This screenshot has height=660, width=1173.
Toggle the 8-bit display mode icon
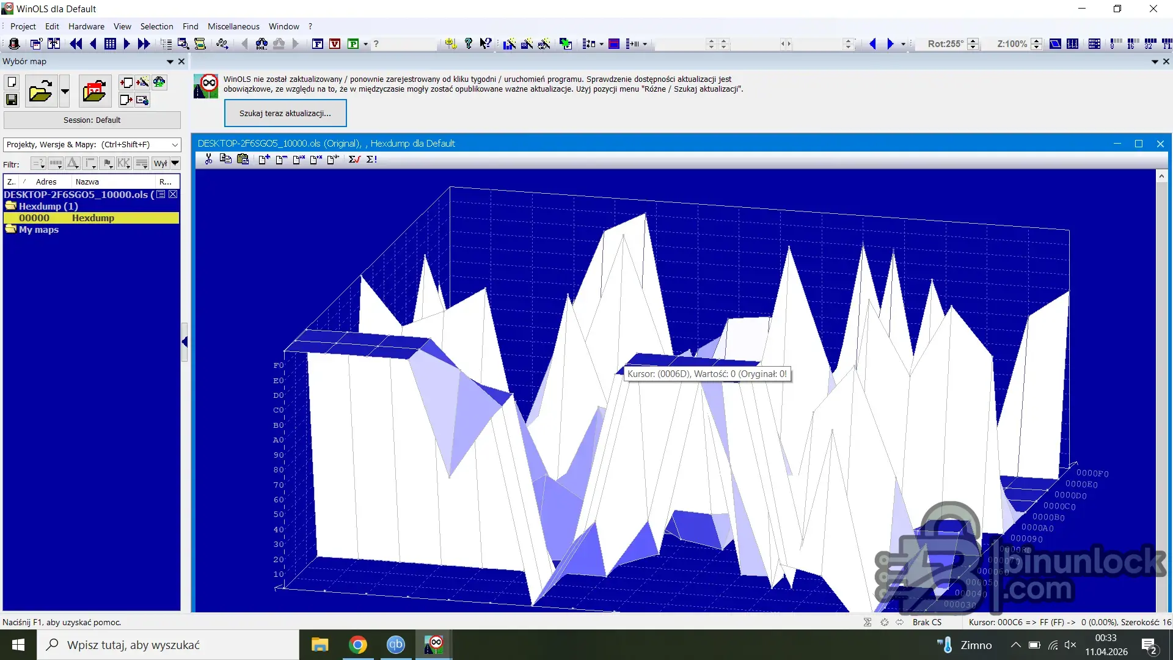1116,43
